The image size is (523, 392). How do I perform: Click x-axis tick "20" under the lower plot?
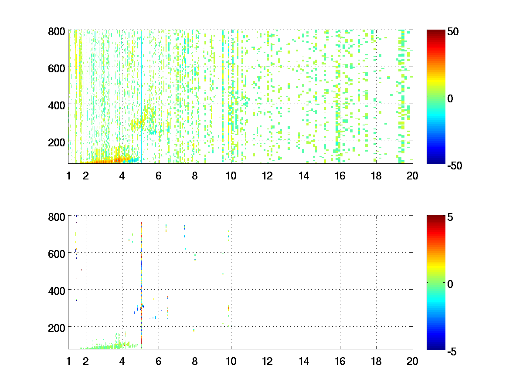click(x=412, y=361)
